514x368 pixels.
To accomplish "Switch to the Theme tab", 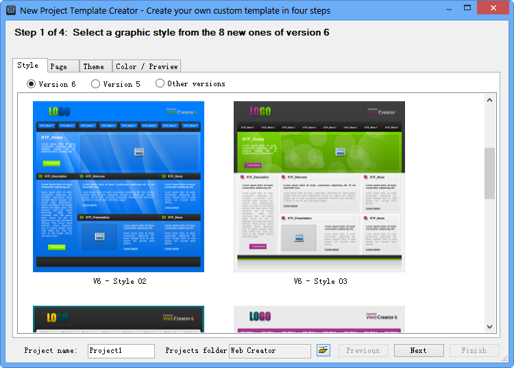I will (96, 66).
